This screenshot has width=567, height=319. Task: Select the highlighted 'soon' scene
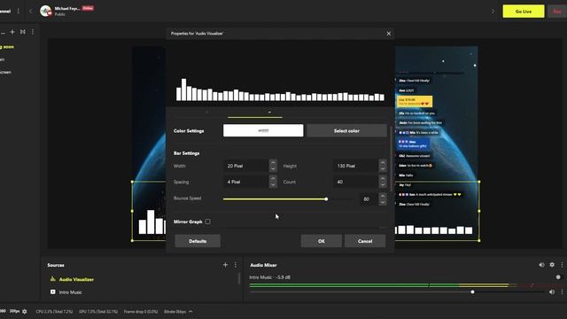click(7, 47)
